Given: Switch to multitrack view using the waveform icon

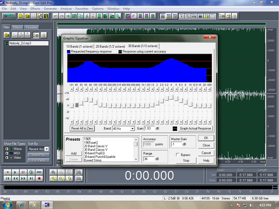Looking at the screenshot, I should (x=9, y=16).
